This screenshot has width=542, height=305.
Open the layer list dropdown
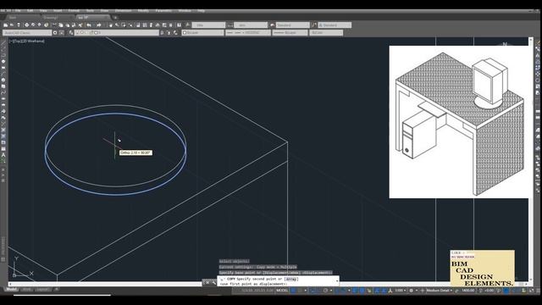(117, 32)
